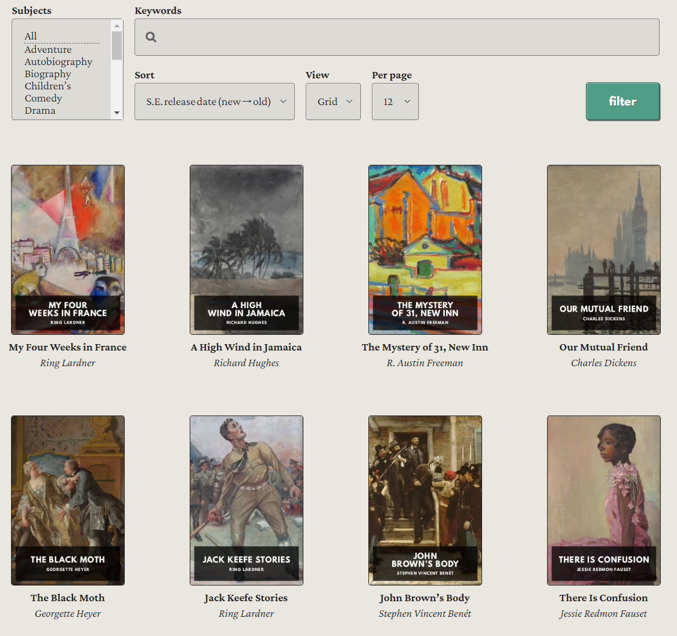Open the Per page dropdown showing 12
The height and width of the screenshot is (636, 677).
coord(395,101)
